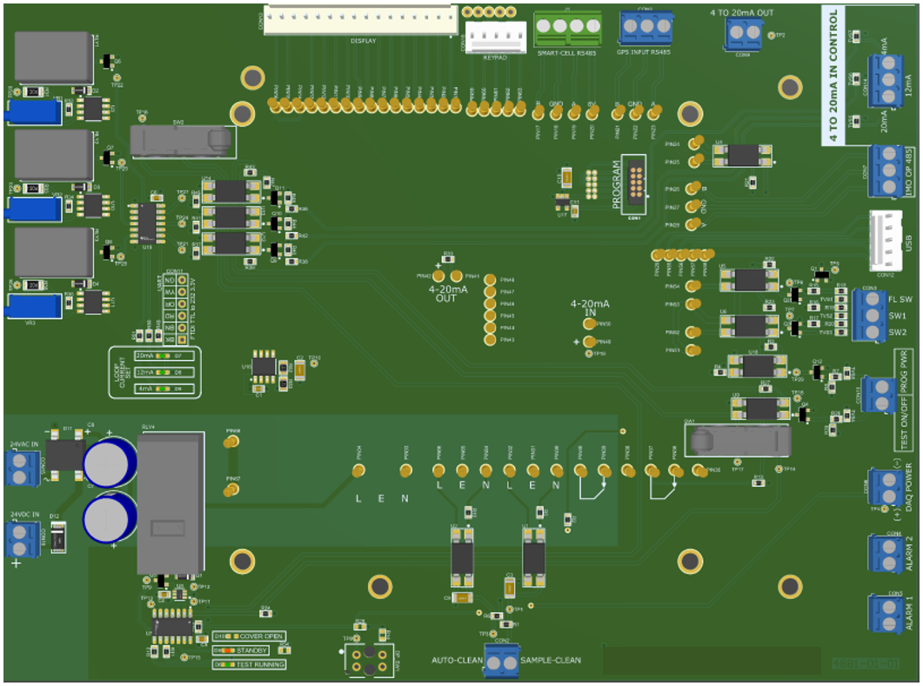Click the STANDBY indicator LED box
Viewport: 923px width, 686px height.
241,650
